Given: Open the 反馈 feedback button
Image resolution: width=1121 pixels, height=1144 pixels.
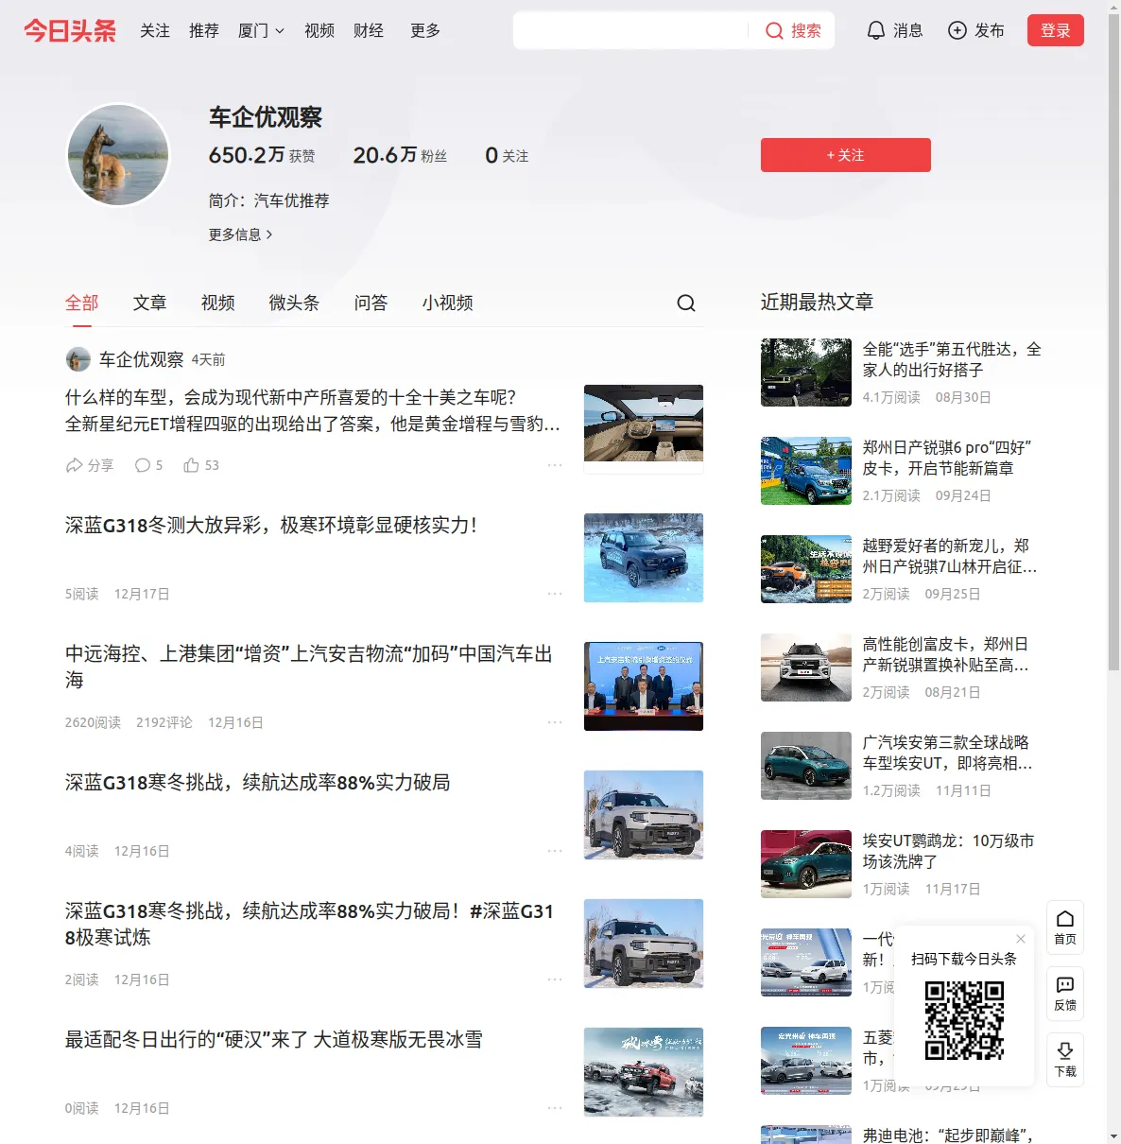Looking at the screenshot, I should click(x=1065, y=994).
